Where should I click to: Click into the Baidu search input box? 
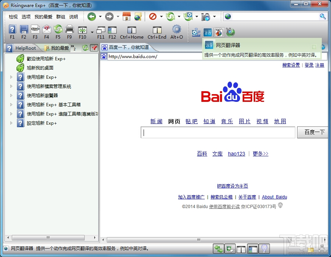218,132
